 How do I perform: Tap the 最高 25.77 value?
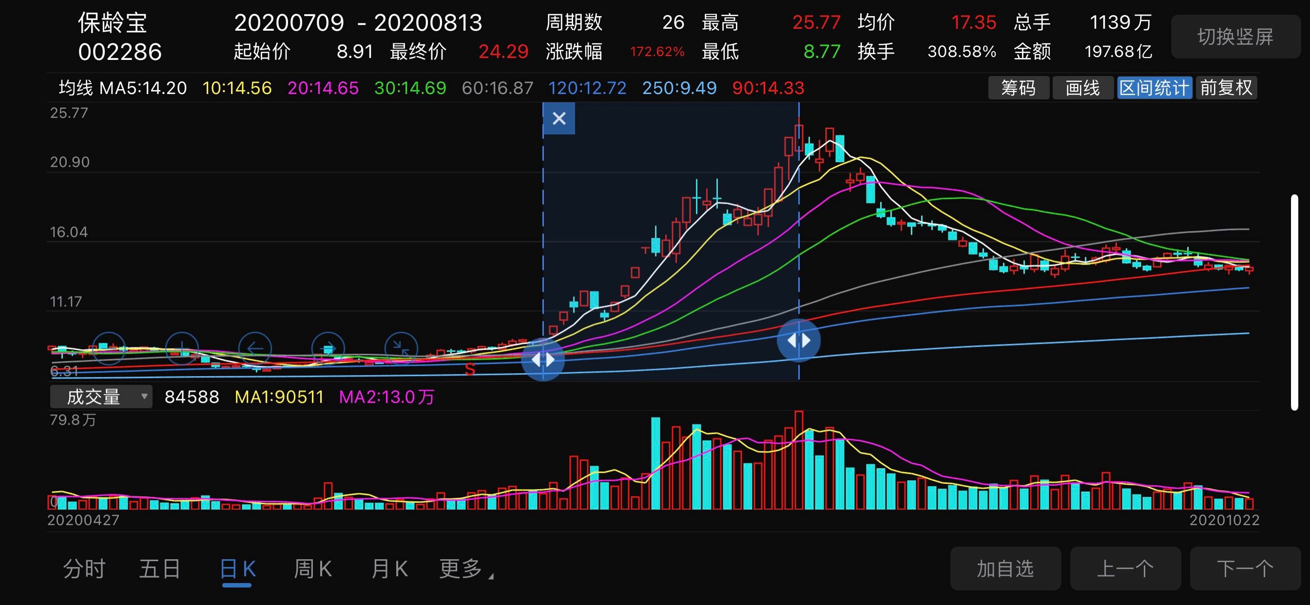click(816, 22)
